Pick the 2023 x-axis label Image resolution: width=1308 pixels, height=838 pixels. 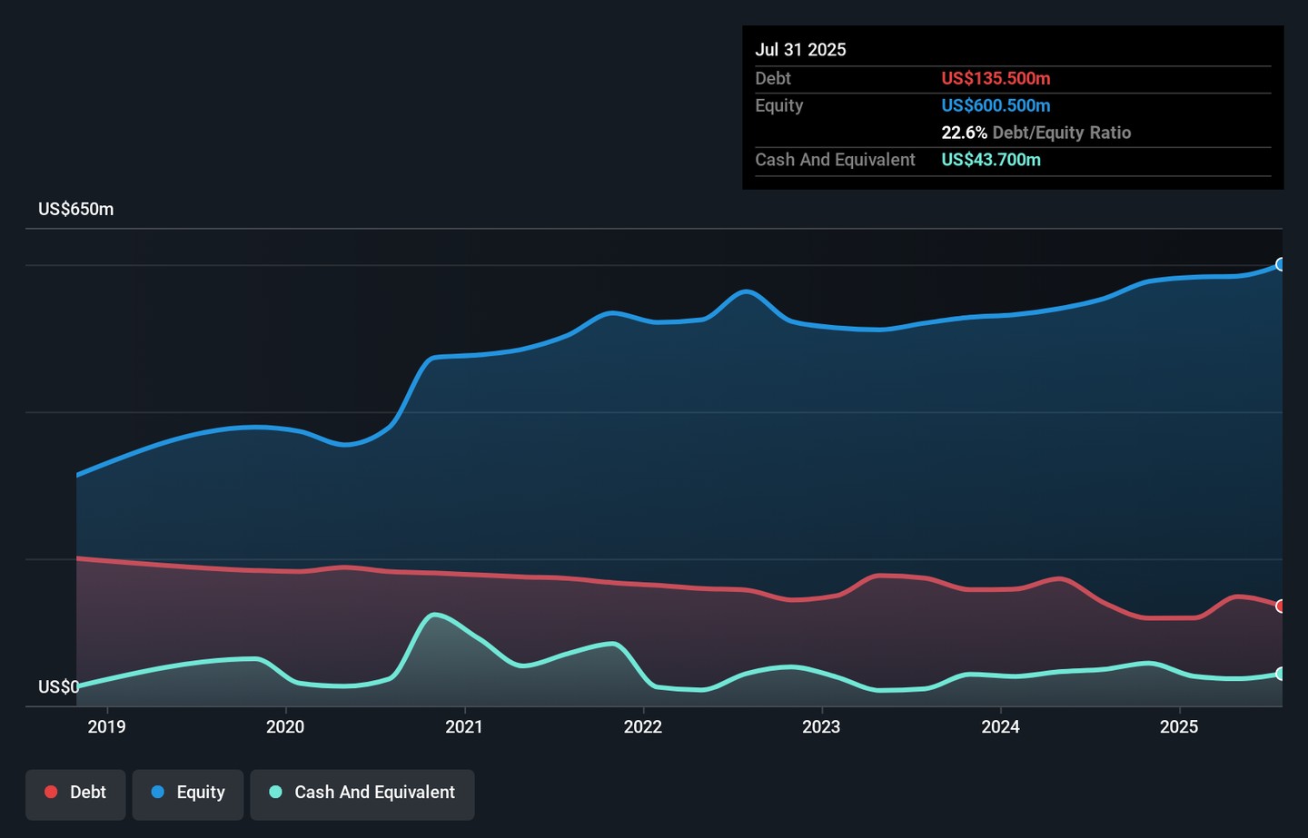tap(821, 726)
